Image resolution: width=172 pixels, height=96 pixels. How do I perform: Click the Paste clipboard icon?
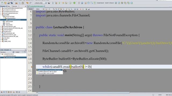pyautogui.click(x=23, y=3)
